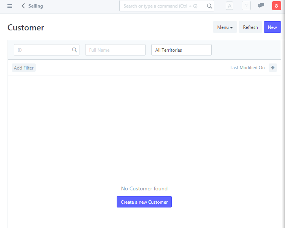Screen dimensions: 285x228
Task: Click the magnifier icon in the command bar
Action: tap(209, 6)
